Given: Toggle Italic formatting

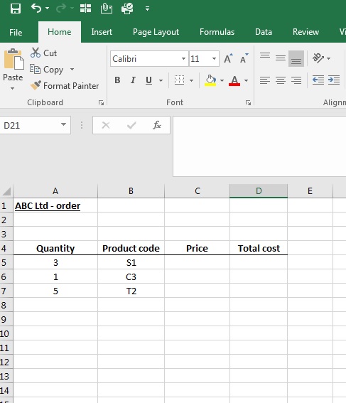Looking at the screenshot, I should pyautogui.click(x=133, y=80).
